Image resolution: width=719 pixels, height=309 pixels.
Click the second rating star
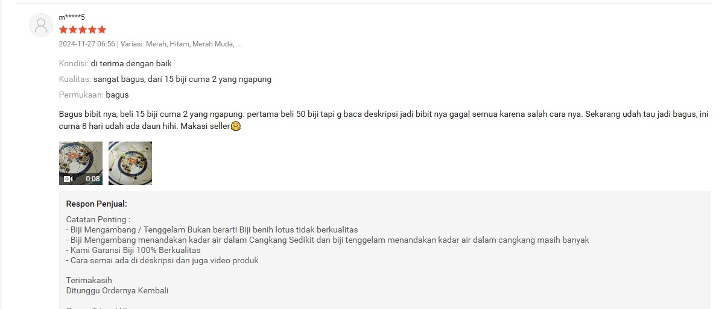72,30
